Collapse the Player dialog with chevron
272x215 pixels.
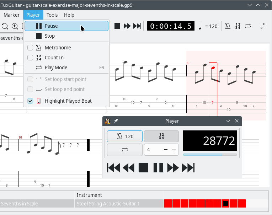(x=229, y=121)
